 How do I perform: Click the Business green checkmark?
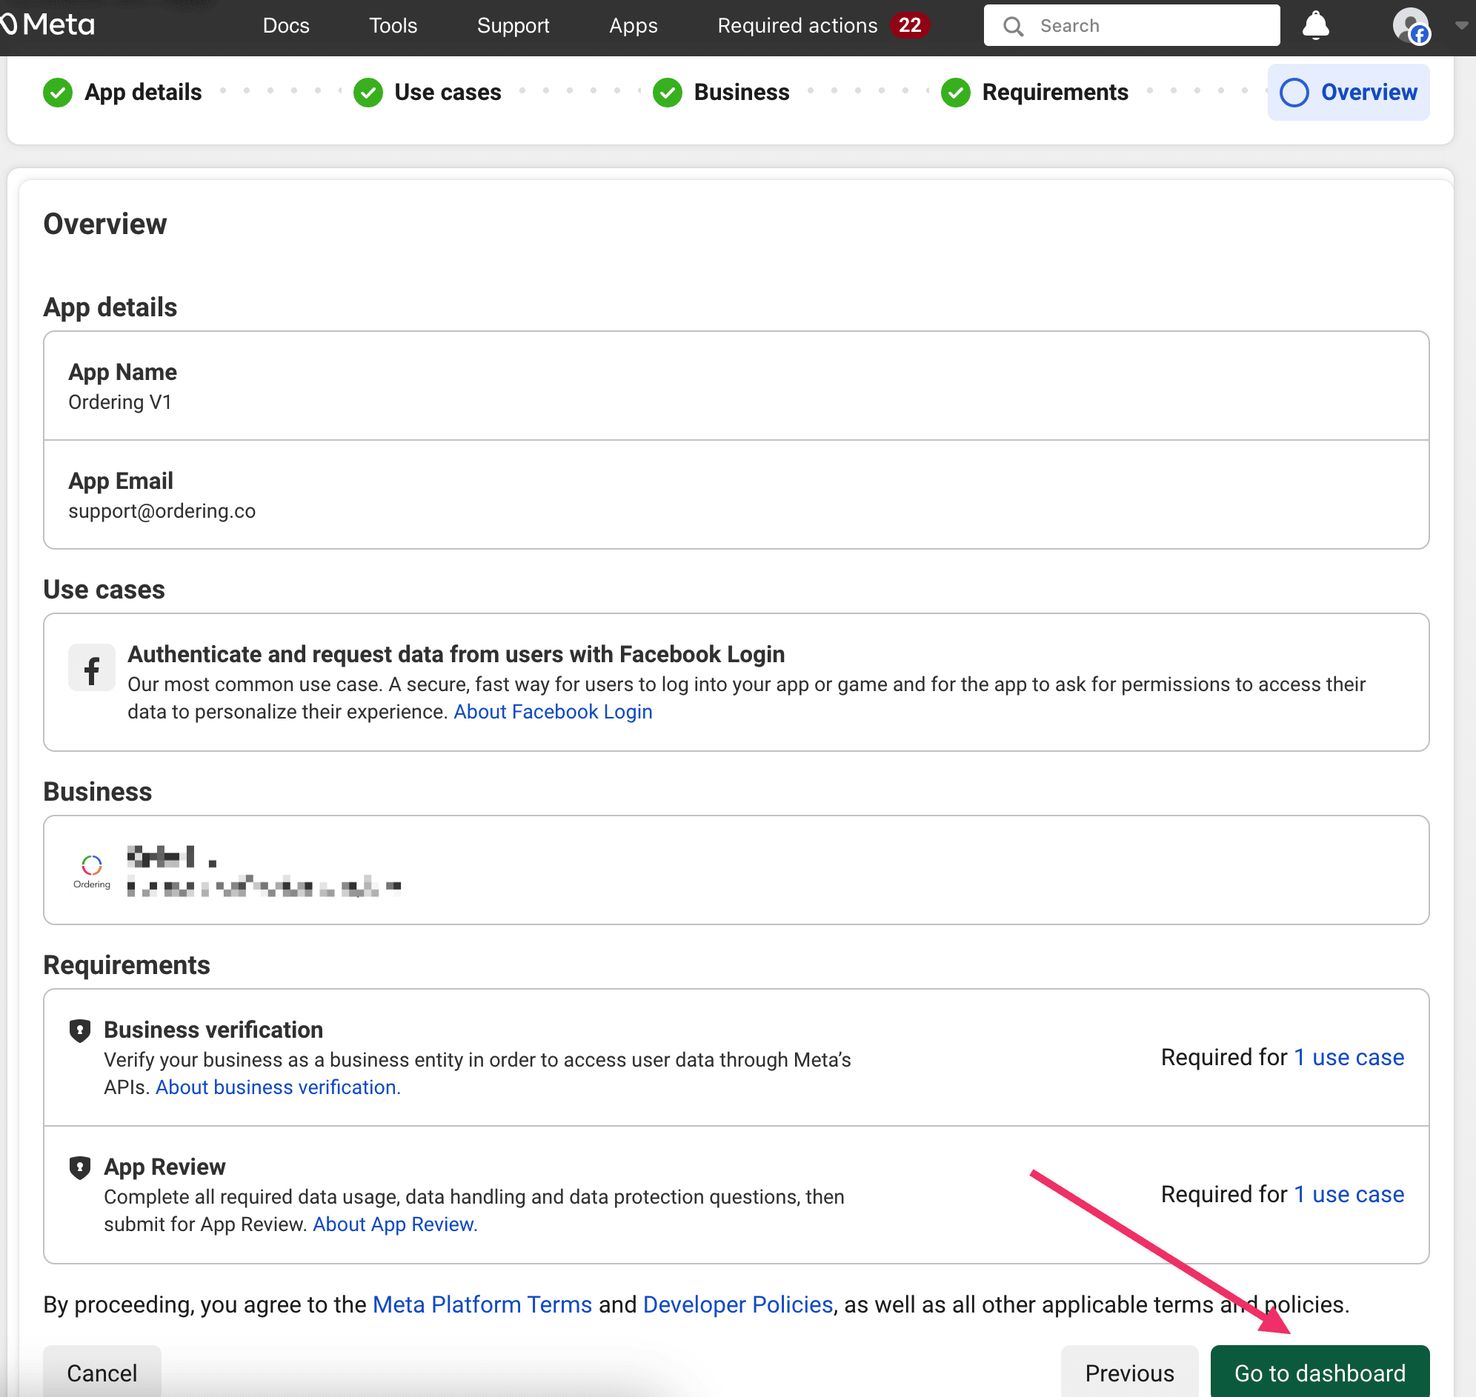pos(668,93)
